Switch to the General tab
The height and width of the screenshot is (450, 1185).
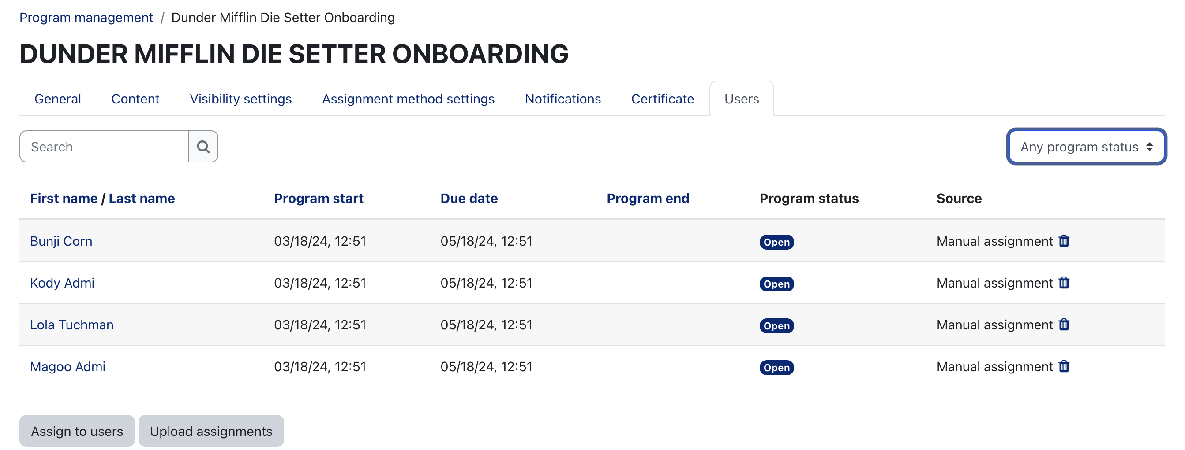[x=57, y=99]
